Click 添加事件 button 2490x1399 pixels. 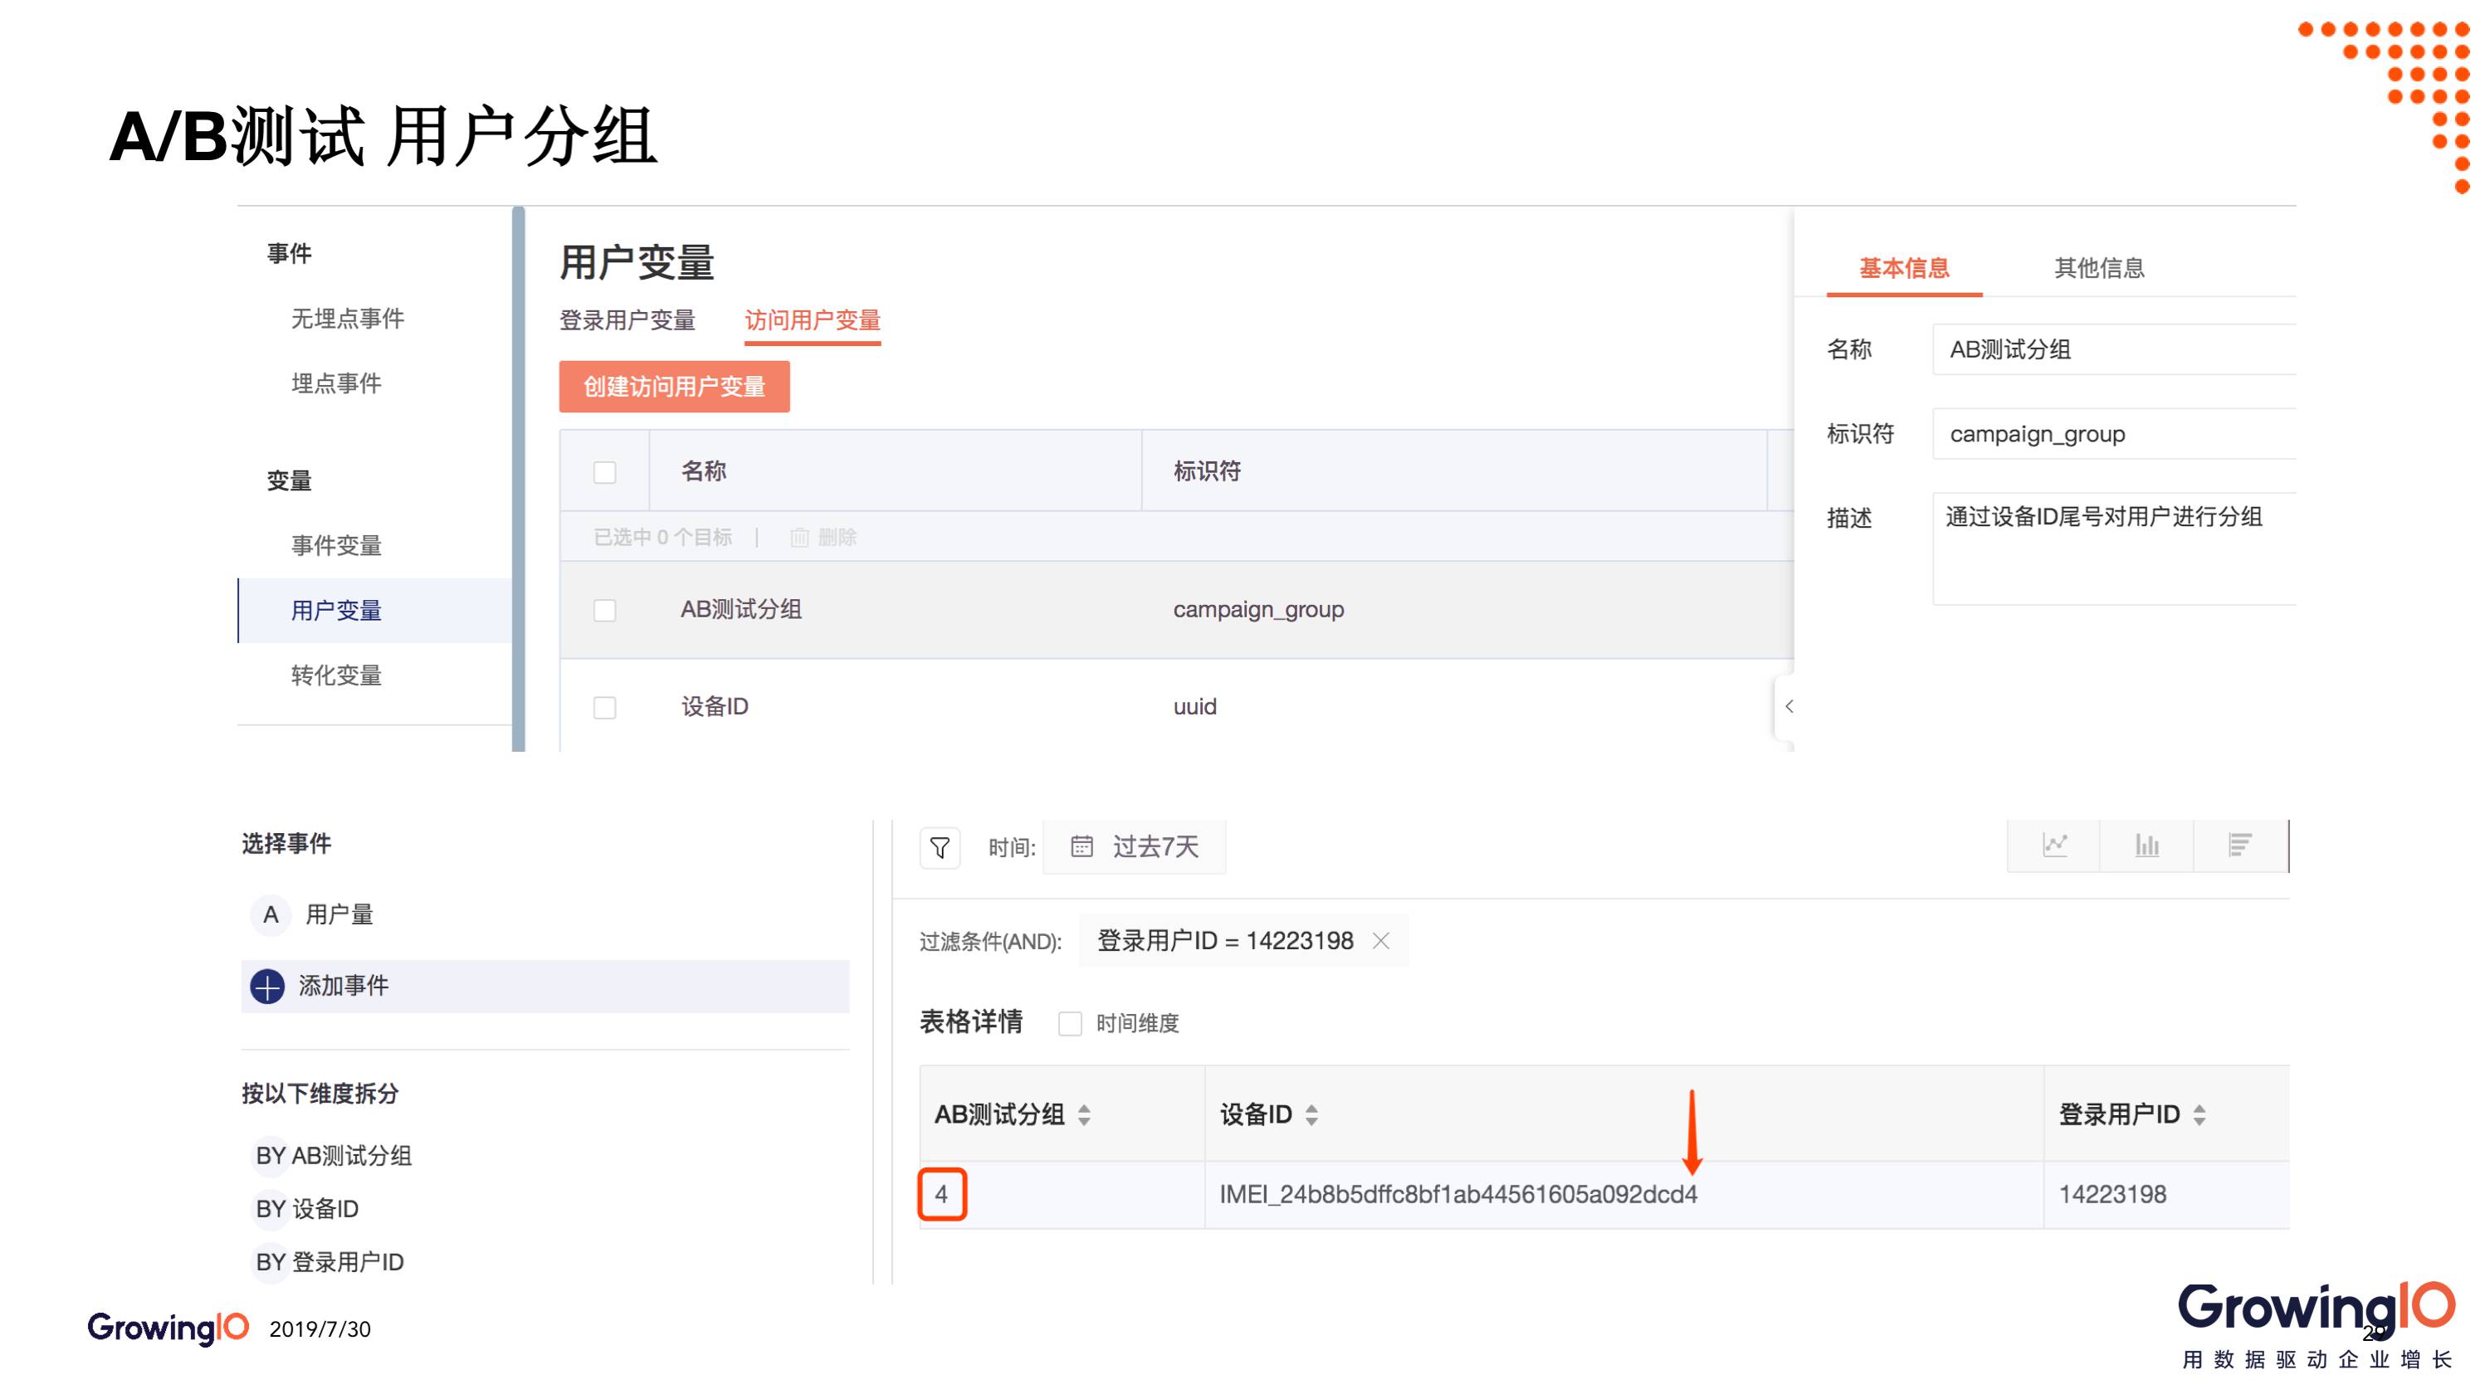click(545, 987)
